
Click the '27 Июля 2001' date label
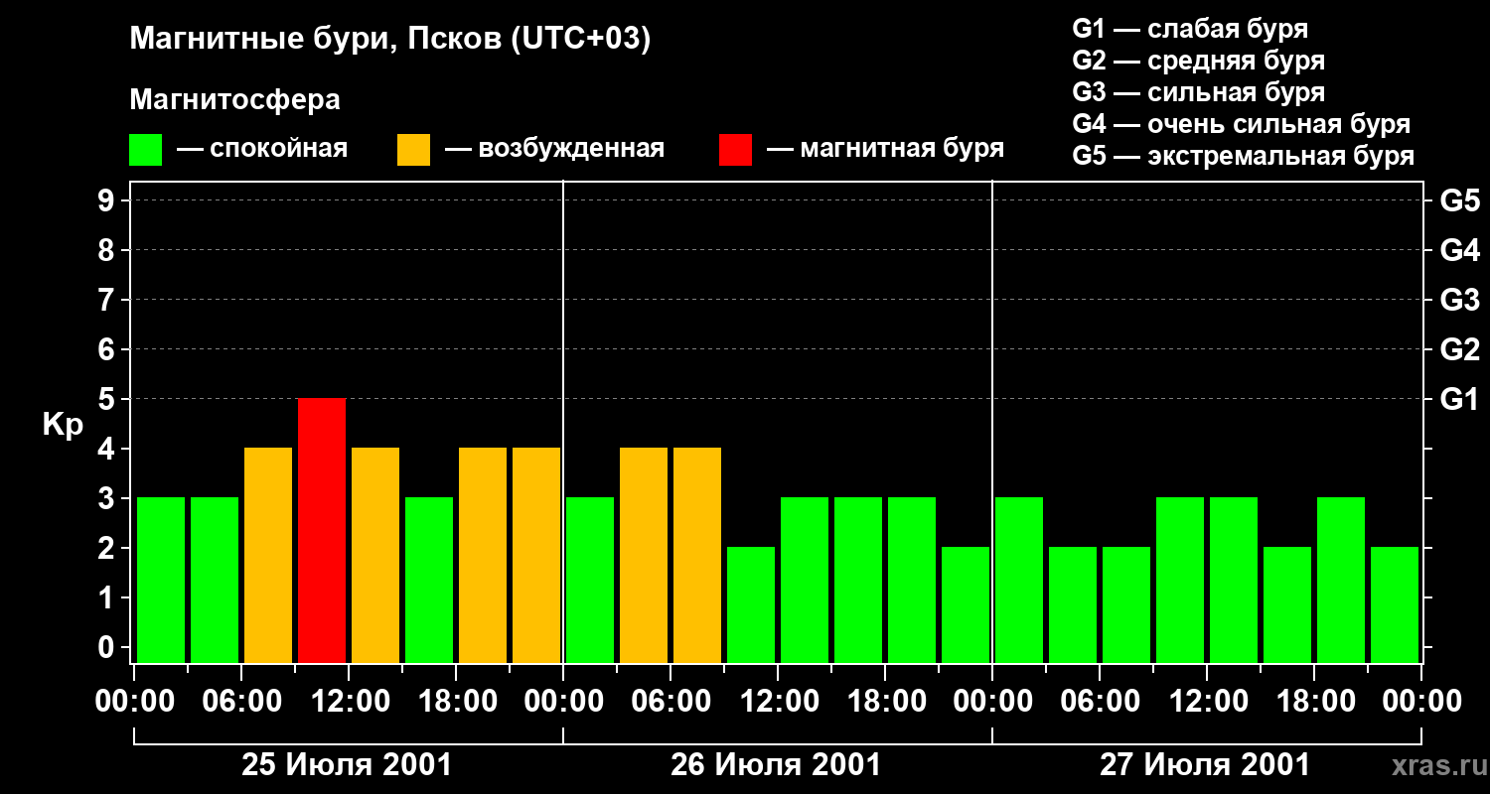pos(1204,765)
